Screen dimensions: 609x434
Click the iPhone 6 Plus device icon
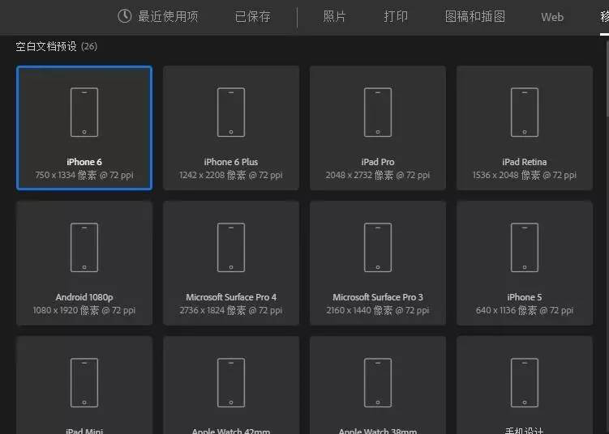click(x=231, y=112)
